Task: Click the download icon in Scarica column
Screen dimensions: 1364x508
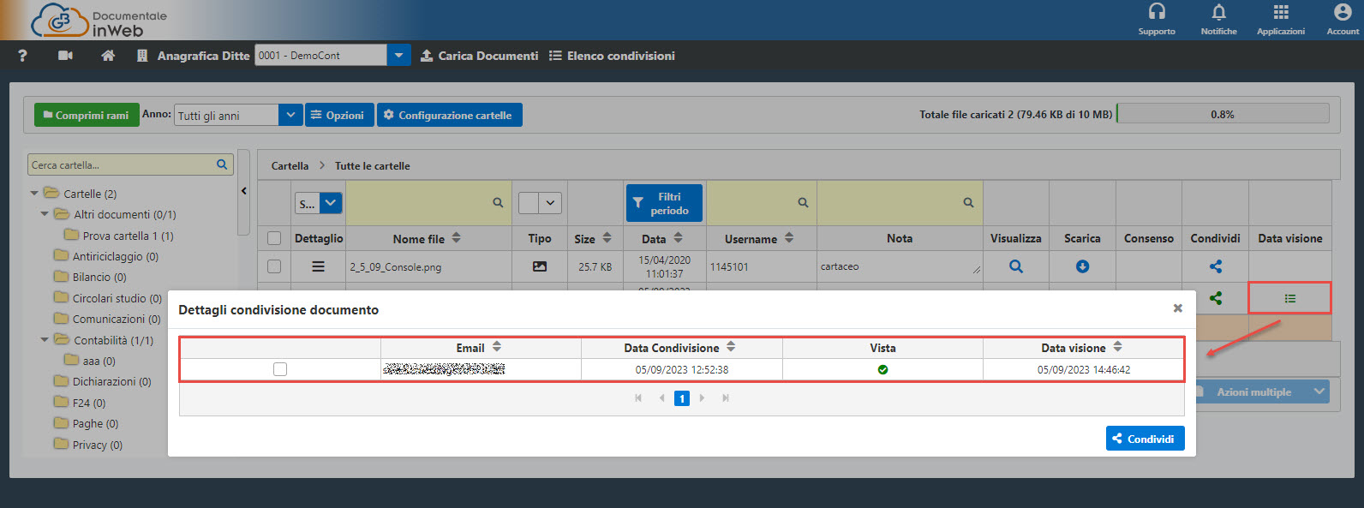Action: point(1082,266)
